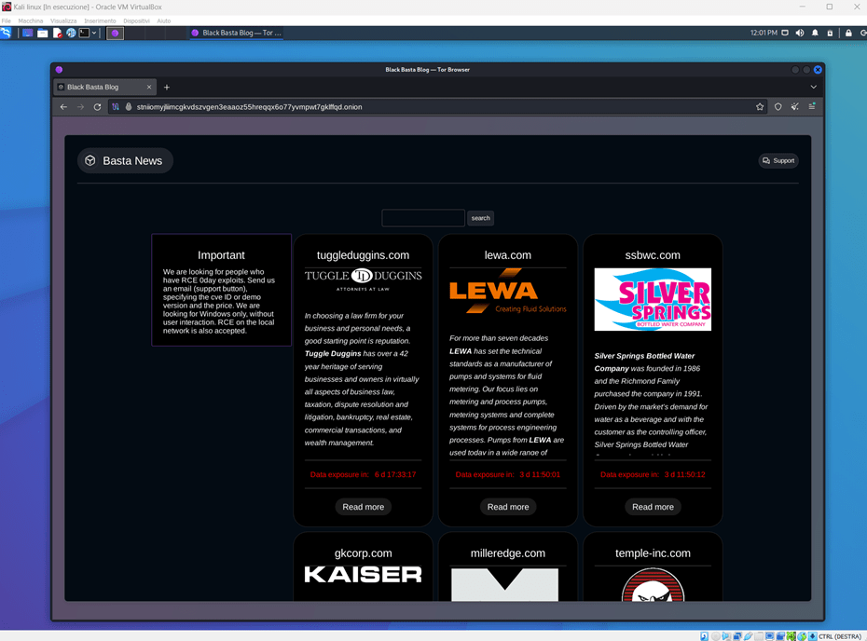Click the back navigation arrow
Viewport: 867px width, 641px height.
[63, 107]
